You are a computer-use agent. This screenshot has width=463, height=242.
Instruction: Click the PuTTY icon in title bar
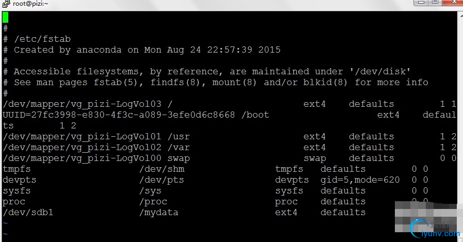point(6,4)
